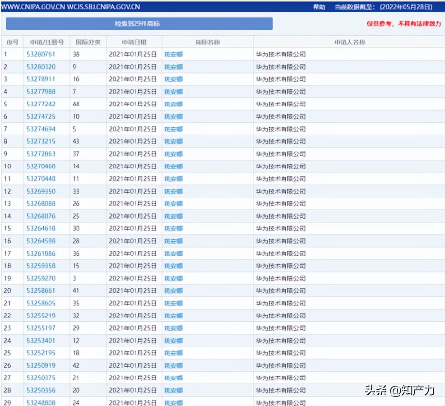The height and width of the screenshot is (406, 445).
Task: Select registration number 53273215 link
Action: click(41, 141)
